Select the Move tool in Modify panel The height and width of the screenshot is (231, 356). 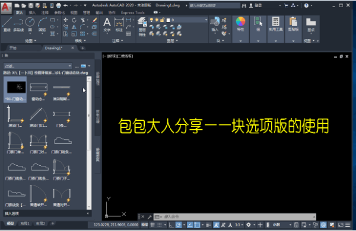click(x=66, y=20)
